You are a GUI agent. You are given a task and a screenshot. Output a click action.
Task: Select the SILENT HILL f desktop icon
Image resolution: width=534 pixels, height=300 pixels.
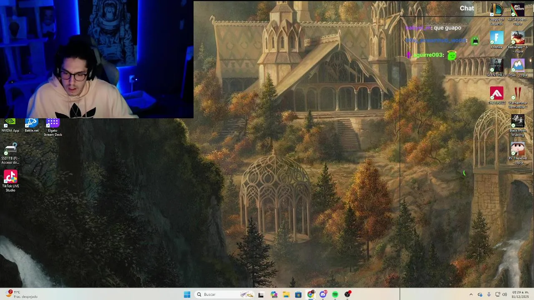pos(496,68)
